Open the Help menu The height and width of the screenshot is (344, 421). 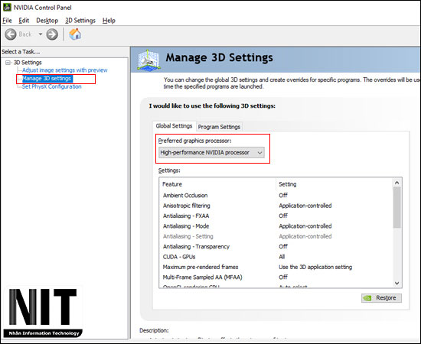click(109, 21)
